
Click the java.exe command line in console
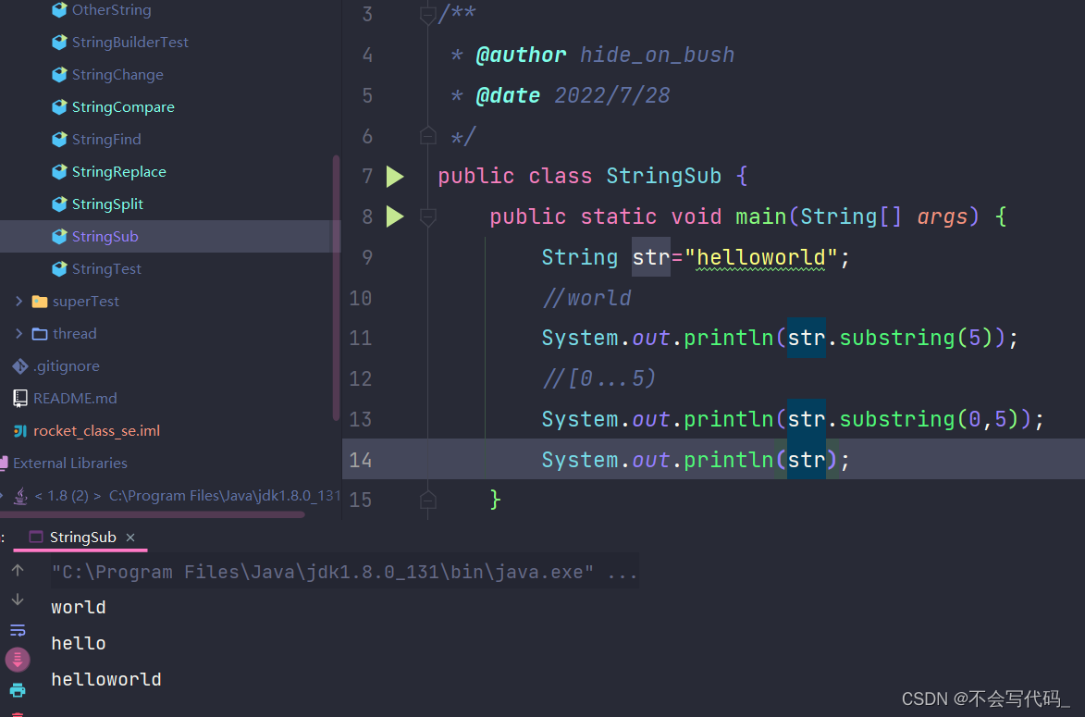[x=345, y=573]
